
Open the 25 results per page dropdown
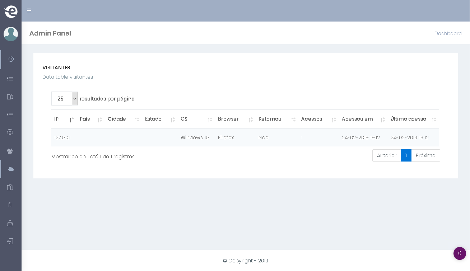[65, 99]
